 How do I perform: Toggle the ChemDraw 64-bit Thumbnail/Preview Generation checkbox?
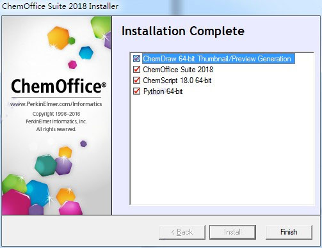136,58
